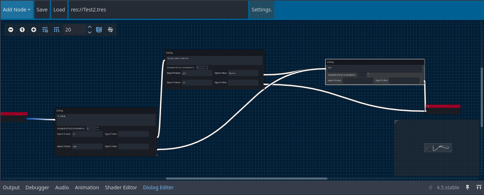484x195 pixels.
Task: Reset graph zoom to 100%
Action: (x=22, y=30)
